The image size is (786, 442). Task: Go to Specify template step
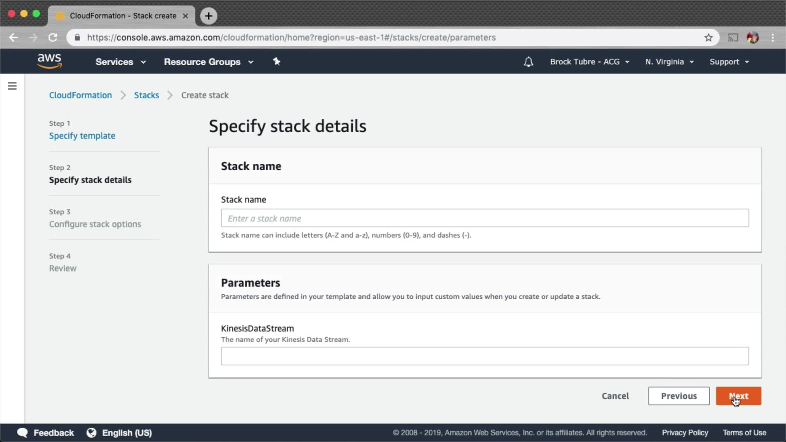[82, 135]
